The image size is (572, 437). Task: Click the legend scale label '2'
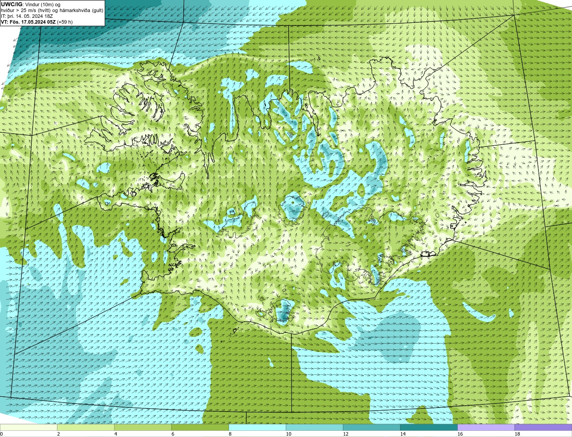(59, 434)
